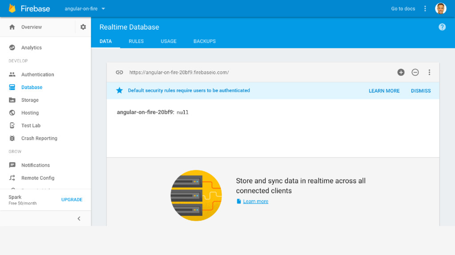
Task: Select the angular-on-fire-20bf9 root node
Action: point(145,112)
